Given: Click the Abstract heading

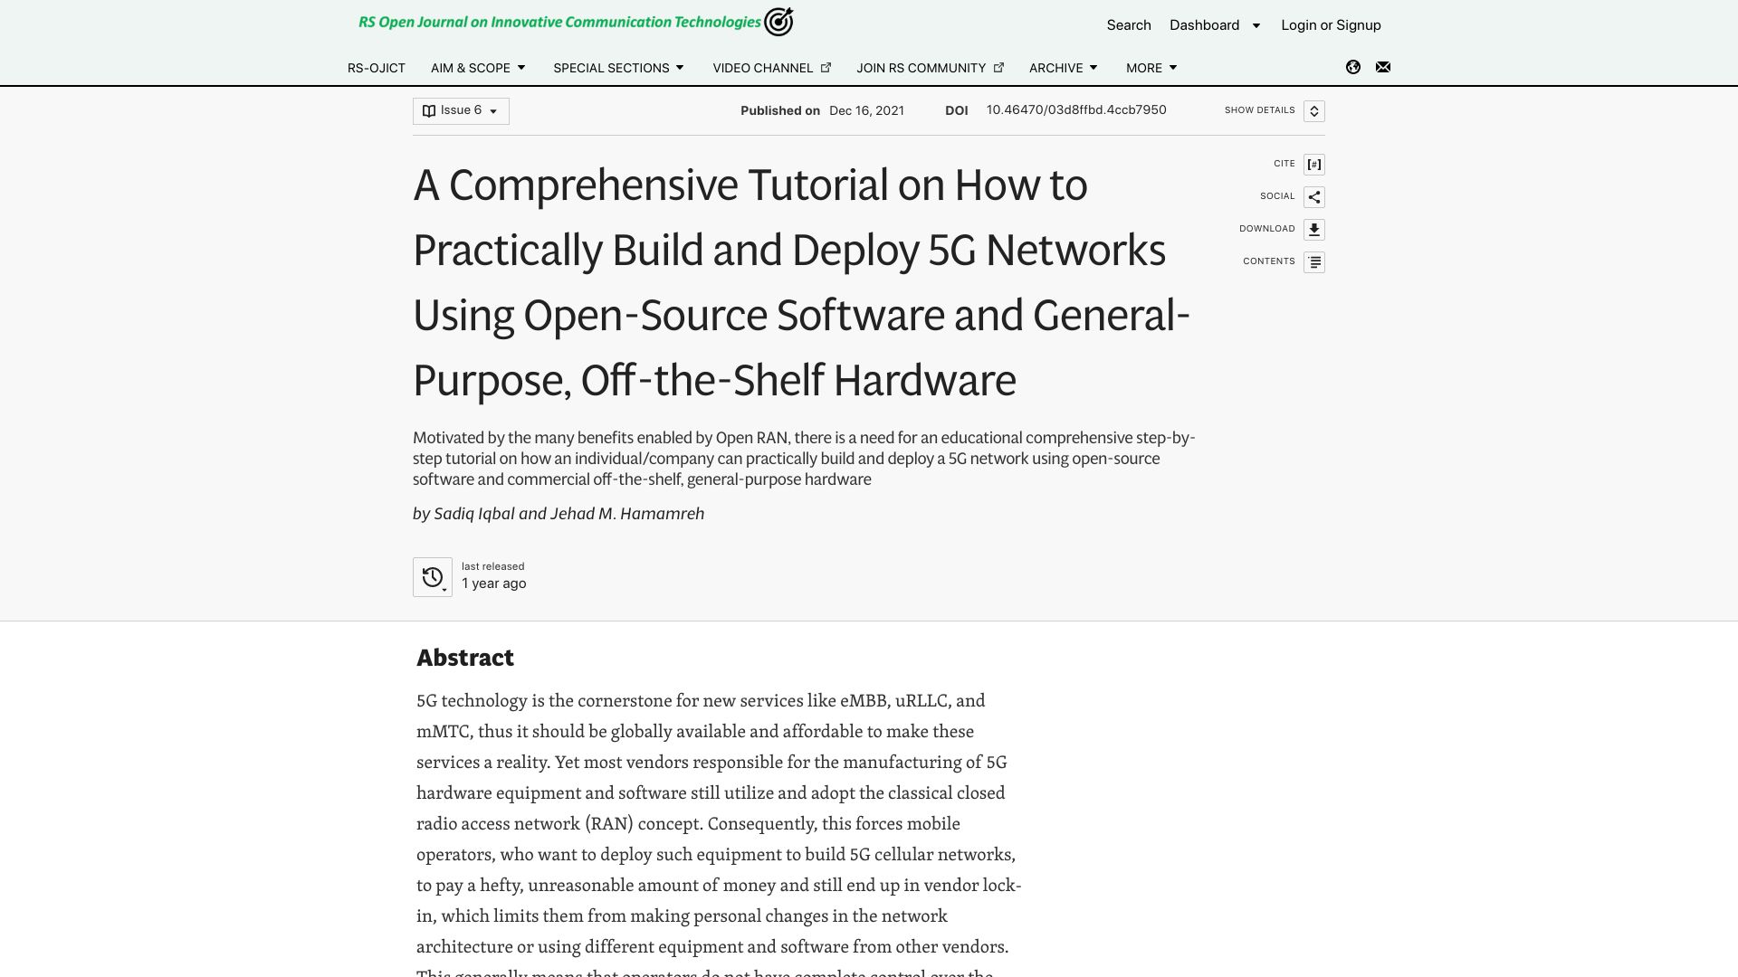Looking at the screenshot, I should click(465, 658).
